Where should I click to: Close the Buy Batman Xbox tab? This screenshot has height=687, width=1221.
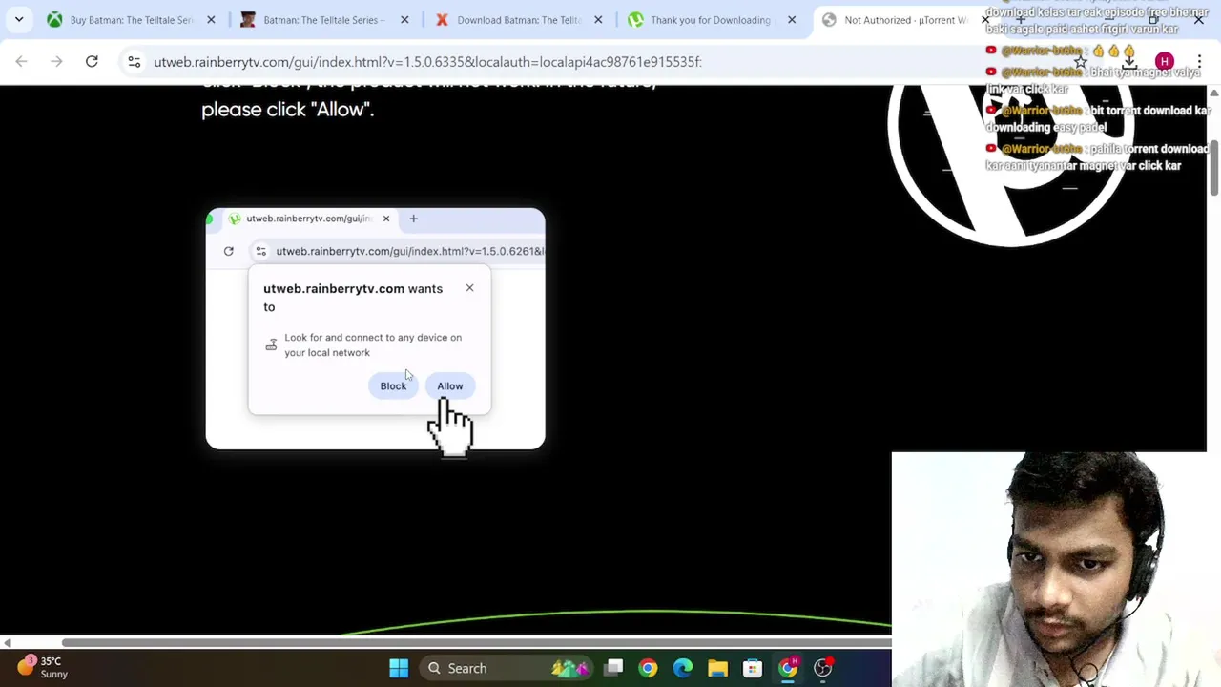pyautogui.click(x=211, y=20)
